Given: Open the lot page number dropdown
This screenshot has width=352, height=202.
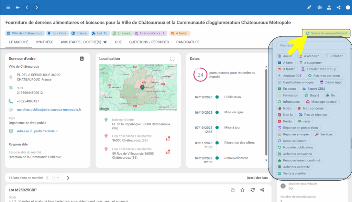Looking at the screenshot, I should pos(57,178).
